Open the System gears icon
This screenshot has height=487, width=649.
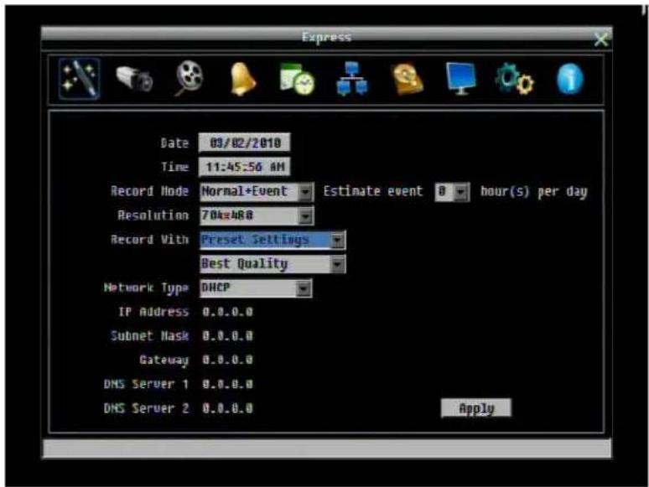click(x=515, y=79)
